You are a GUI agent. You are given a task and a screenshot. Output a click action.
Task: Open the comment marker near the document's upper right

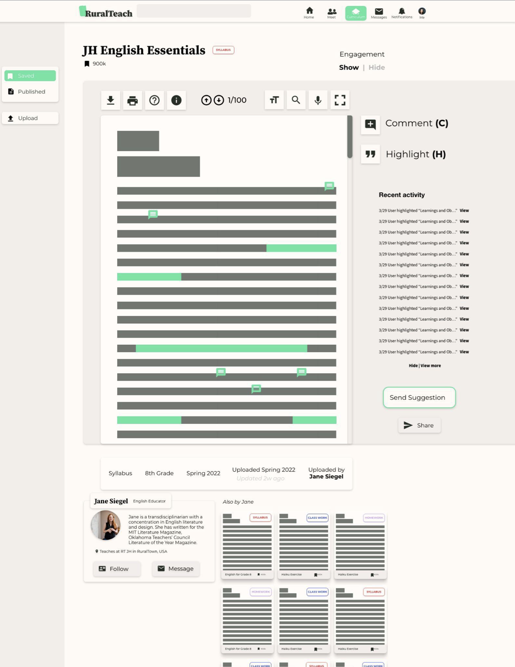(329, 186)
